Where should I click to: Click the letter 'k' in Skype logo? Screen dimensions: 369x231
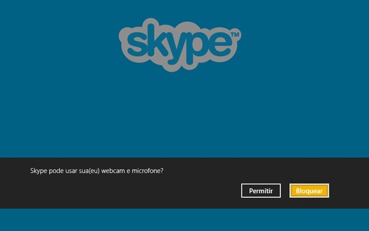tap(157, 40)
